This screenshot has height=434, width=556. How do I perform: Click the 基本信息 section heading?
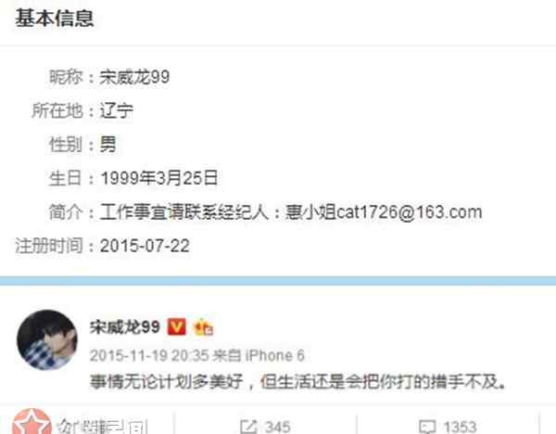pyautogui.click(x=55, y=18)
